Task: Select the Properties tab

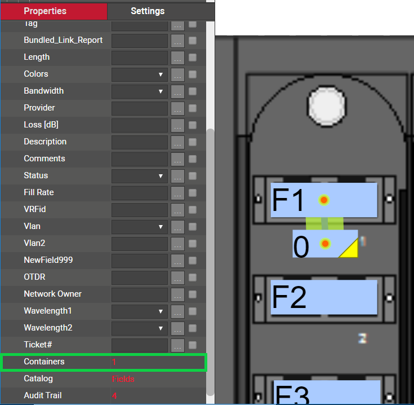Action: click(x=45, y=11)
